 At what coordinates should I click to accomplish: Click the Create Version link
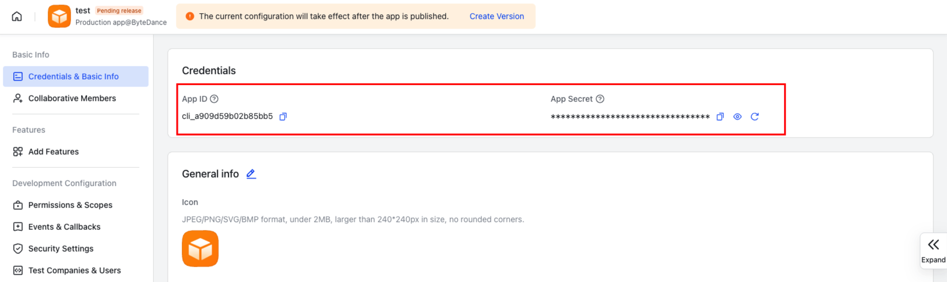497,16
